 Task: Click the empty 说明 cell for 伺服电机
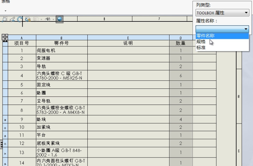(x=128, y=51)
